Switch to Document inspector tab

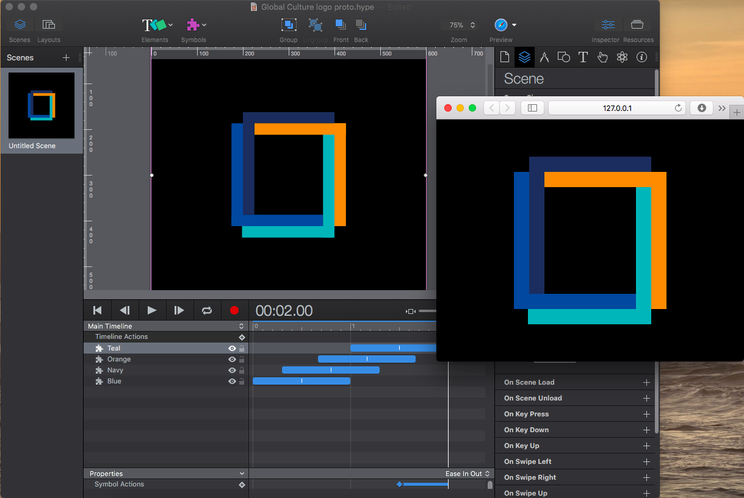[505, 57]
